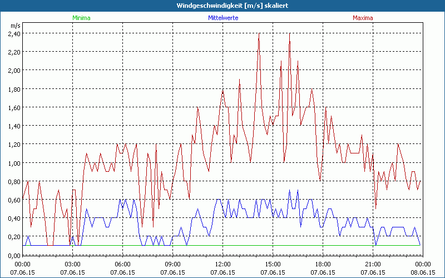This screenshot has height=278, width=445.
Task: Click the red Maxima legend label
Action: (363, 18)
